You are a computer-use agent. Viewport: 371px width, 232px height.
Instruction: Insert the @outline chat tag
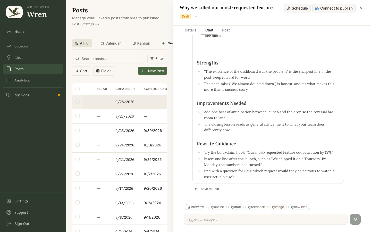[217, 207]
